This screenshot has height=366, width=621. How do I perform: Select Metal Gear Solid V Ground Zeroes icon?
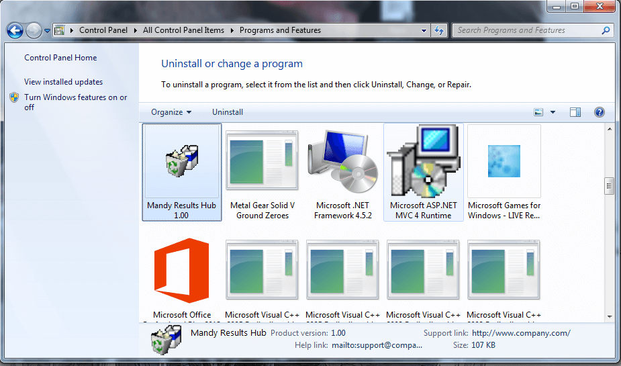click(x=262, y=161)
